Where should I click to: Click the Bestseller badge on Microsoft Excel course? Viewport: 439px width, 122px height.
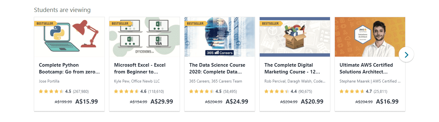(121, 23)
